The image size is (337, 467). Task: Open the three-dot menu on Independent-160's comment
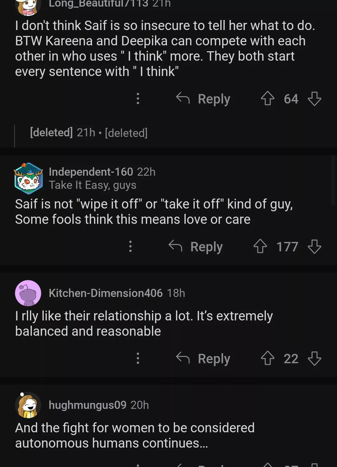tap(130, 246)
